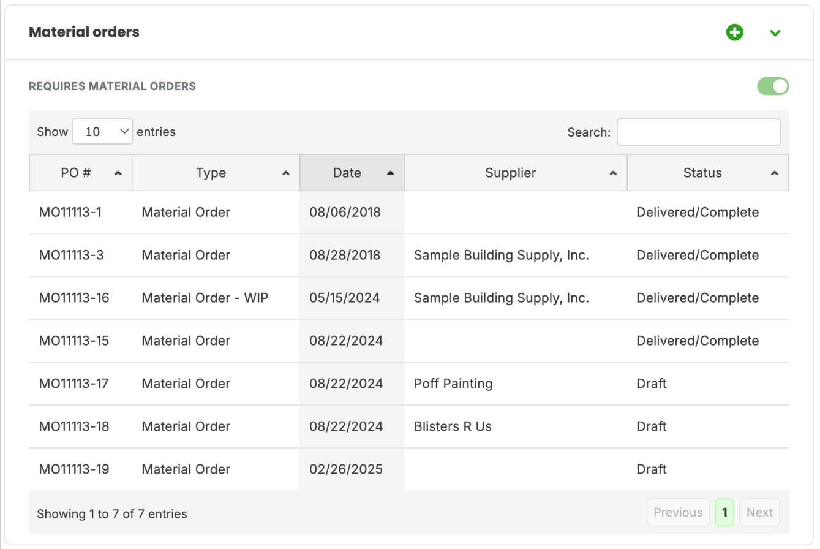Click Delivered/Complete status of MO11113-15
Viewport: 820px width, 549px height.
tap(698, 341)
